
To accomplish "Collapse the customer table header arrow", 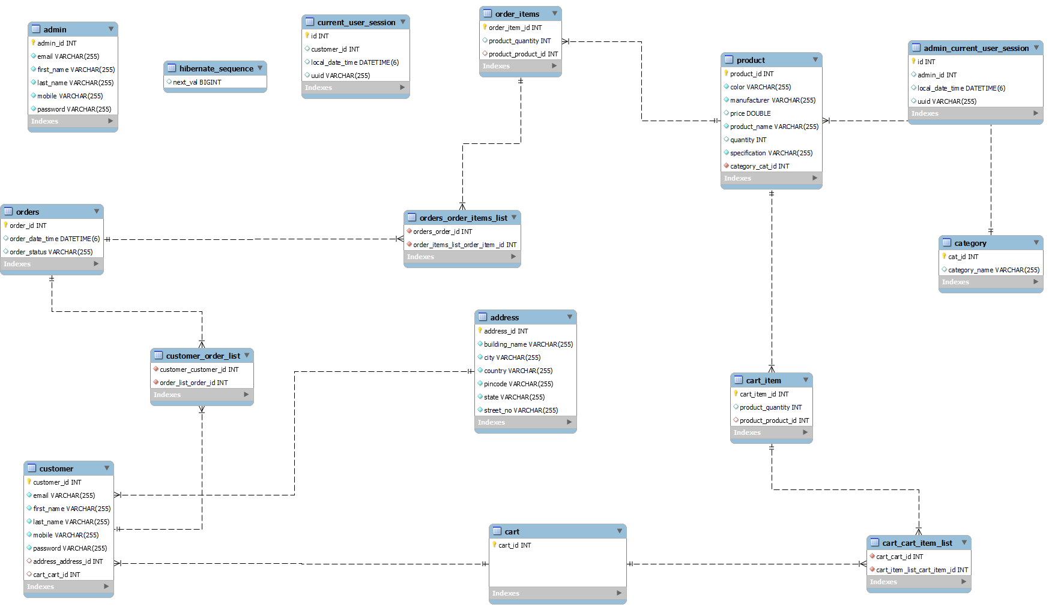I will [107, 468].
